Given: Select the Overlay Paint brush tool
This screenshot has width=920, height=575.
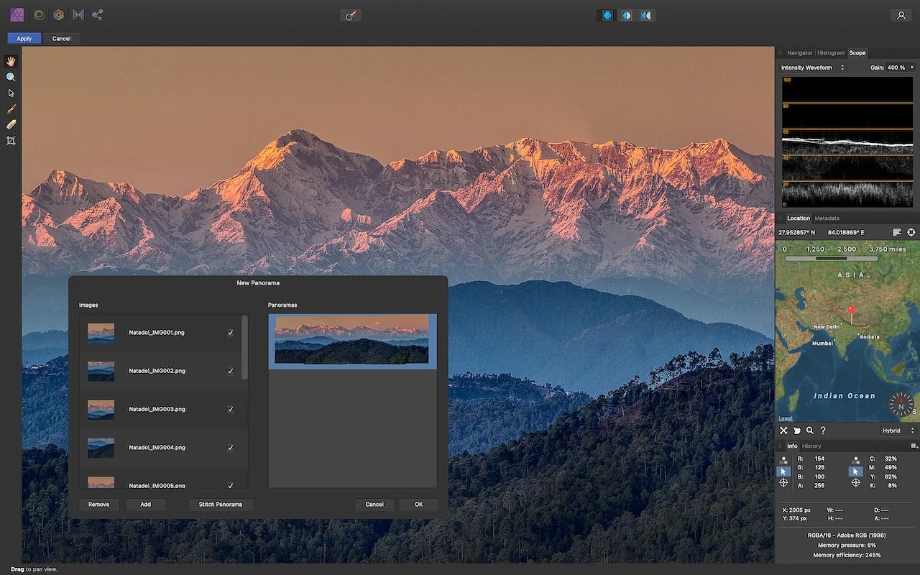Looking at the screenshot, I should (x=11, y=109).
